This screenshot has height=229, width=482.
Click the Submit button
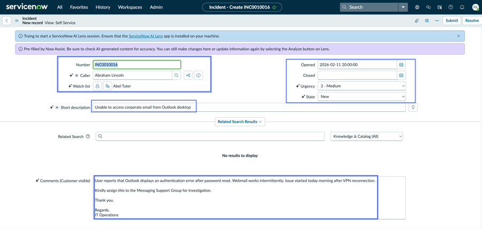click(452, 20)
